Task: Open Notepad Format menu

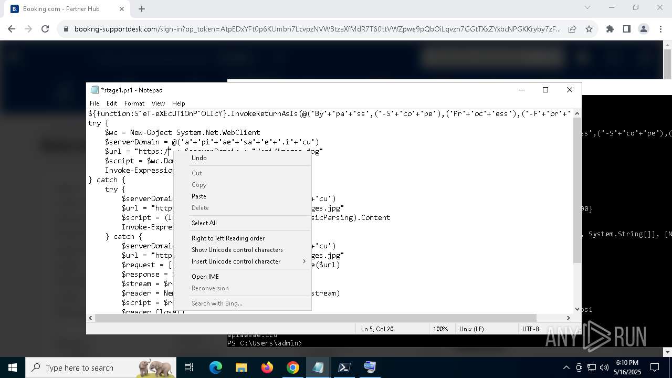Action: (x=134, y=103)
